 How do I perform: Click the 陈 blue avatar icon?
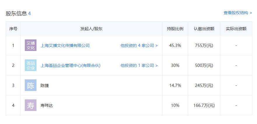[x=31, y=85]
